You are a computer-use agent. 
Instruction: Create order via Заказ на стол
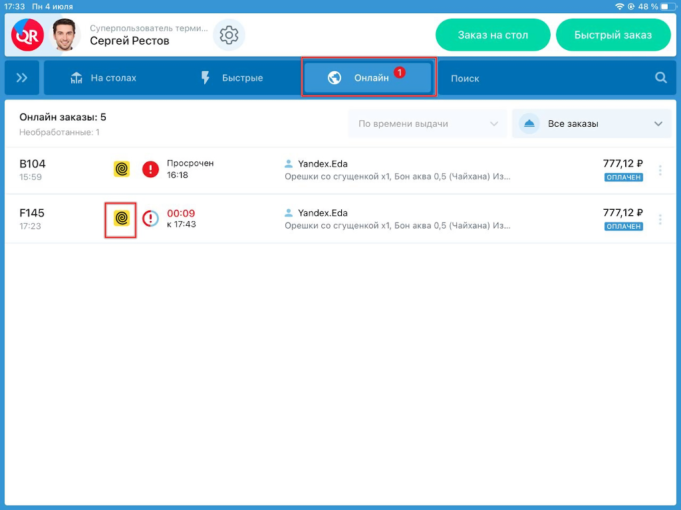[493, 35]
